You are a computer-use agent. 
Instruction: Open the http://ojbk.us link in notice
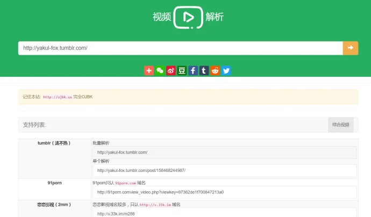click(x=58, y=97)
